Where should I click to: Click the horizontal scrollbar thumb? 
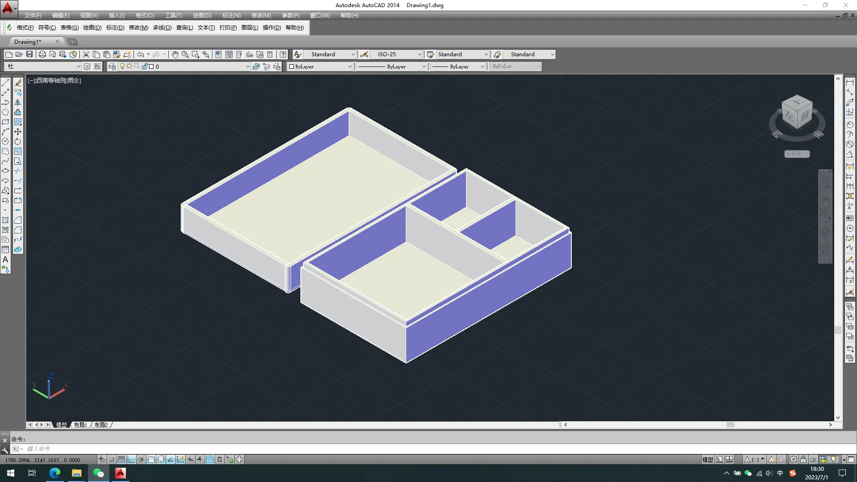pyautogui.click(x=730, y=425)
